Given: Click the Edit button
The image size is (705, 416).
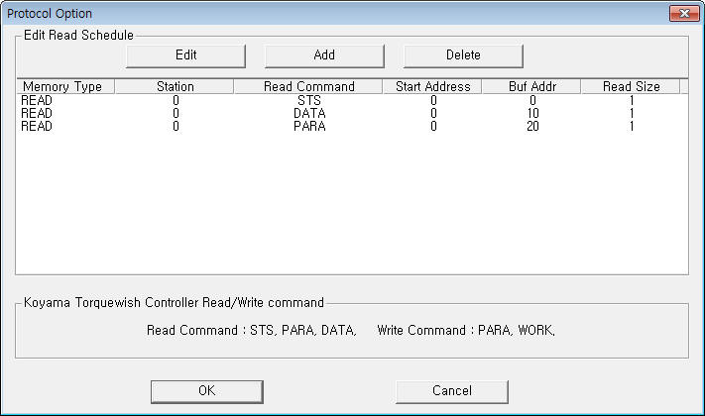Looking at the screenshot, I should (x=185, y=54).
